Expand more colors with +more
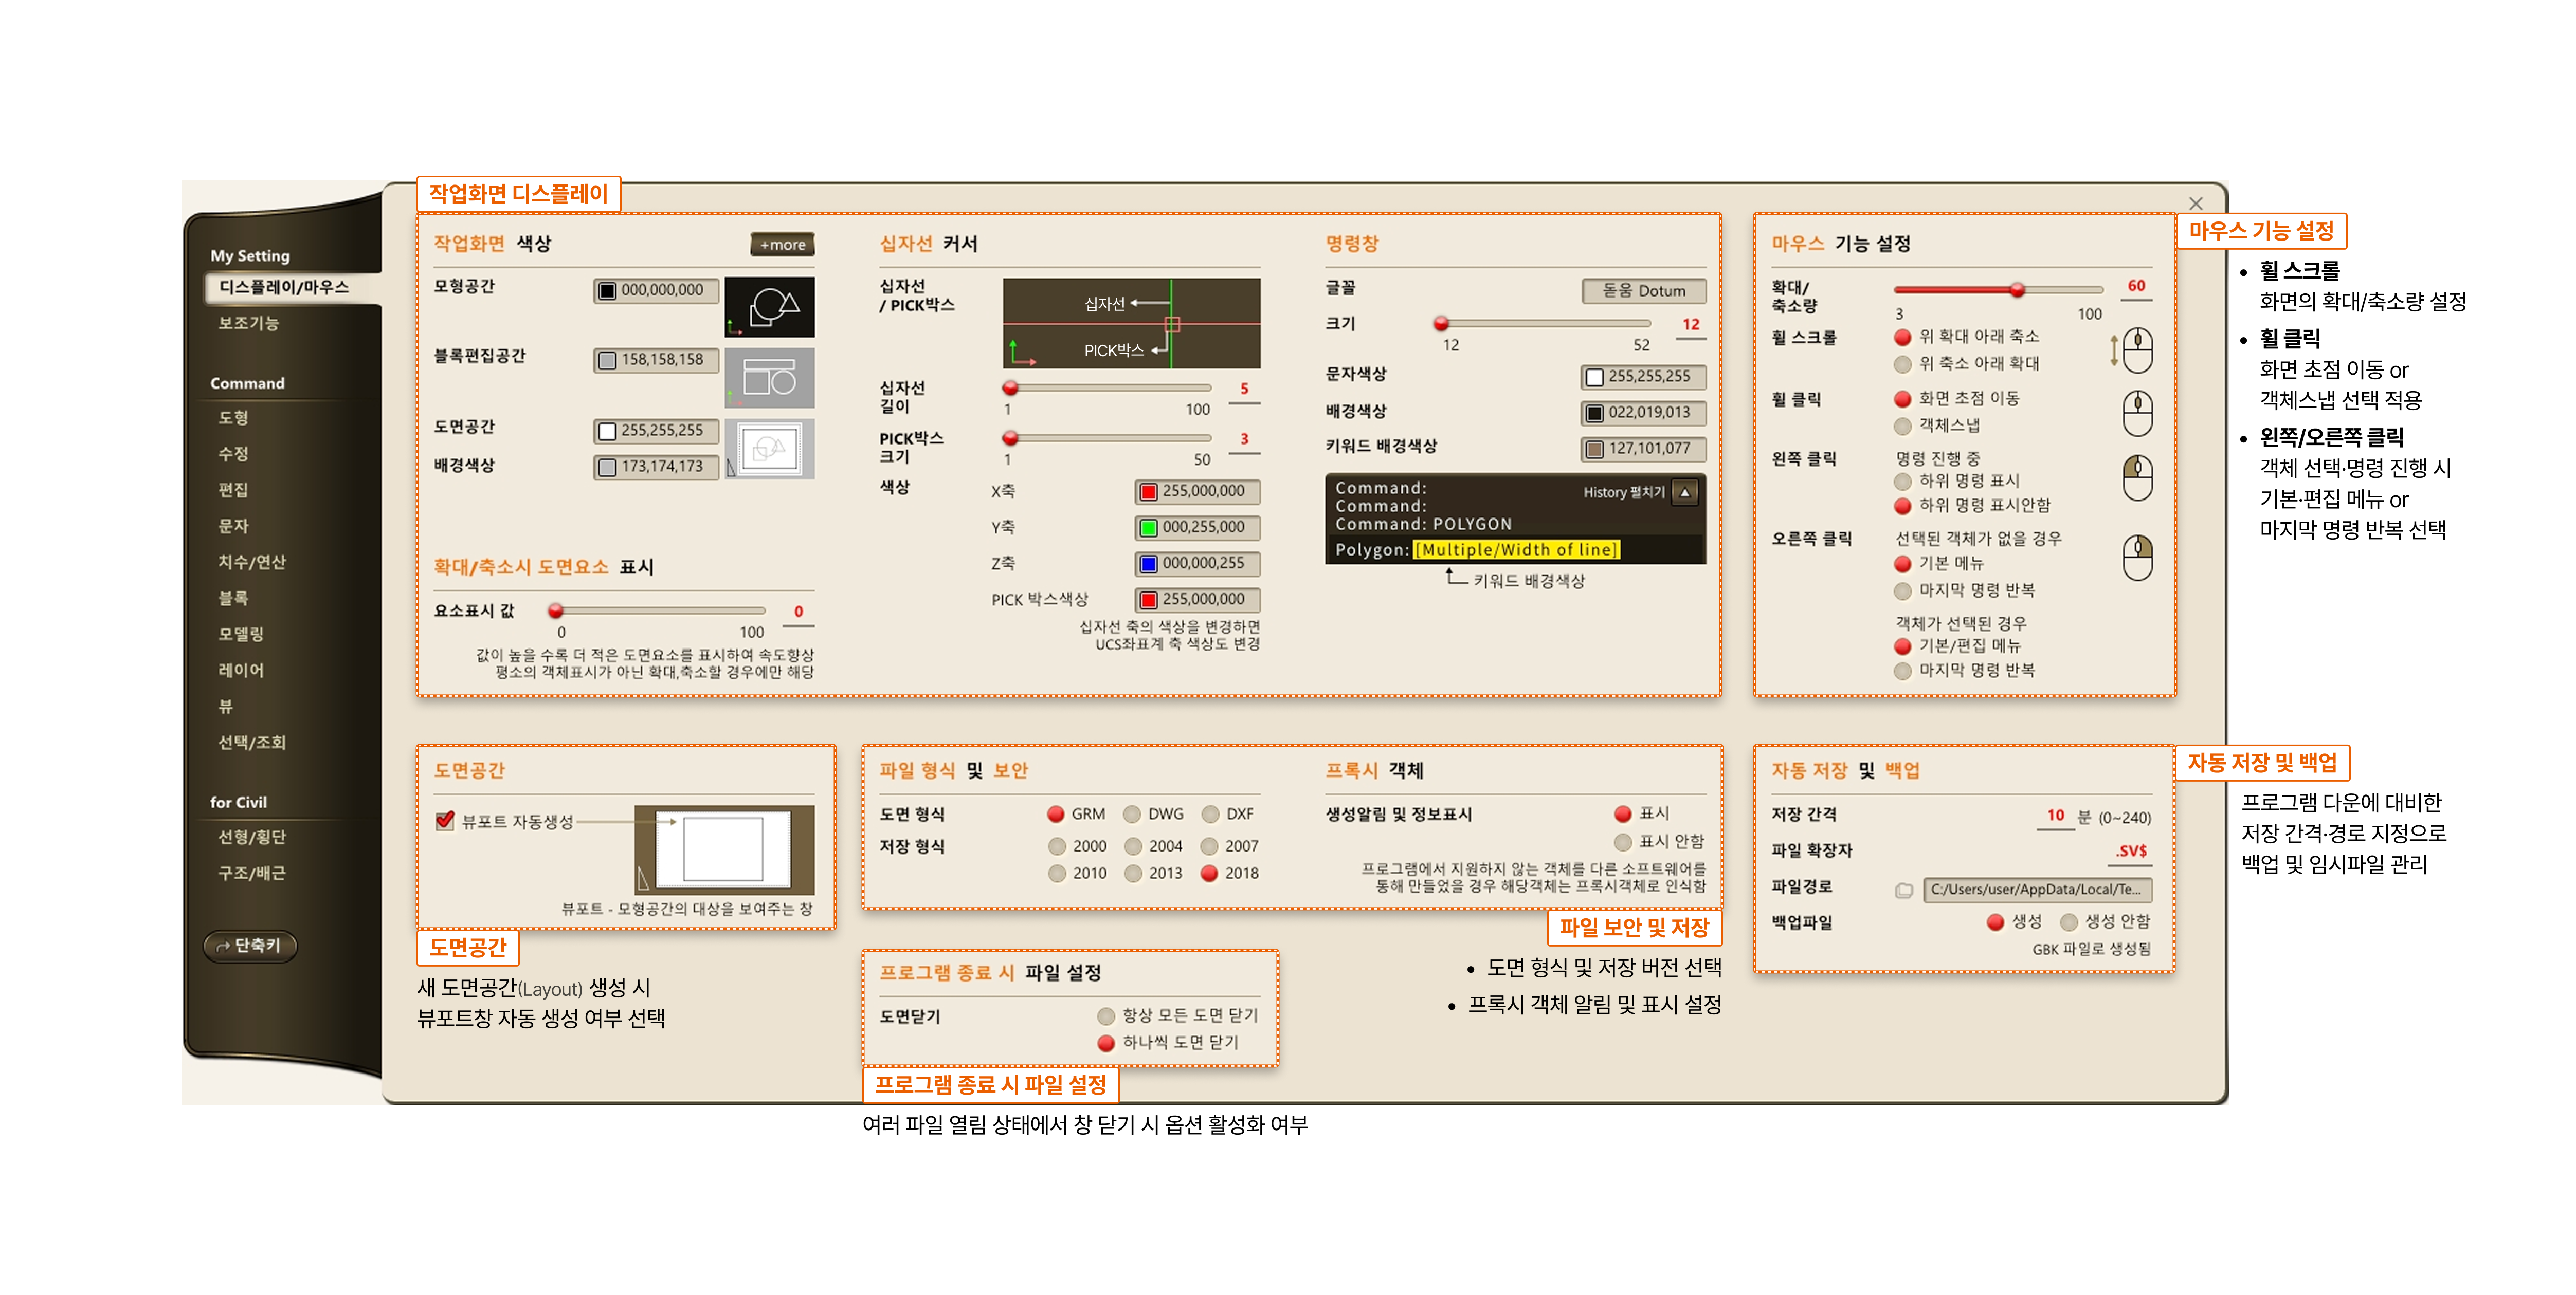Screen dimensions: 2576x1295 click(782, 245)
